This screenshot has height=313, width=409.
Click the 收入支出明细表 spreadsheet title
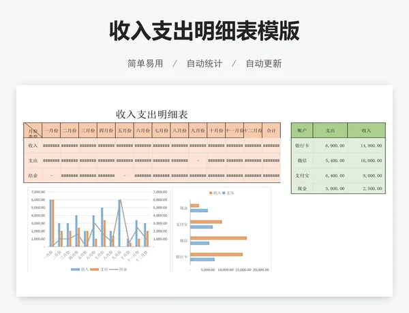152,114
